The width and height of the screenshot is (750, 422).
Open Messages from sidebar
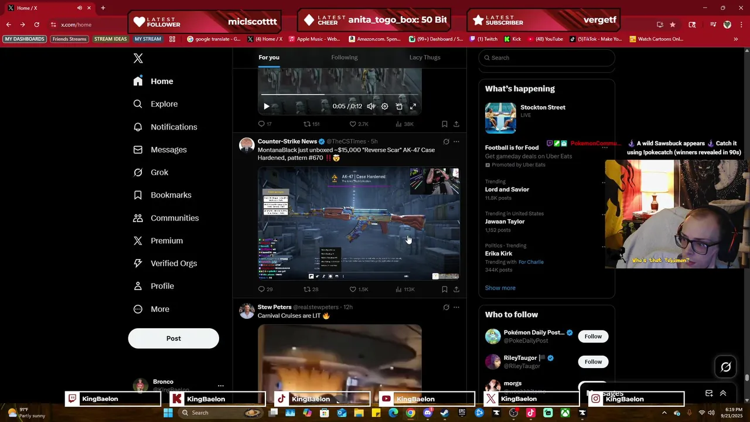click(160, 149)
